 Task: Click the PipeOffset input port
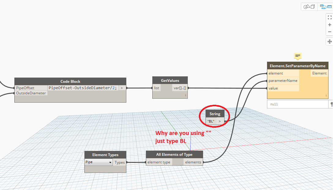pos(31,88)
